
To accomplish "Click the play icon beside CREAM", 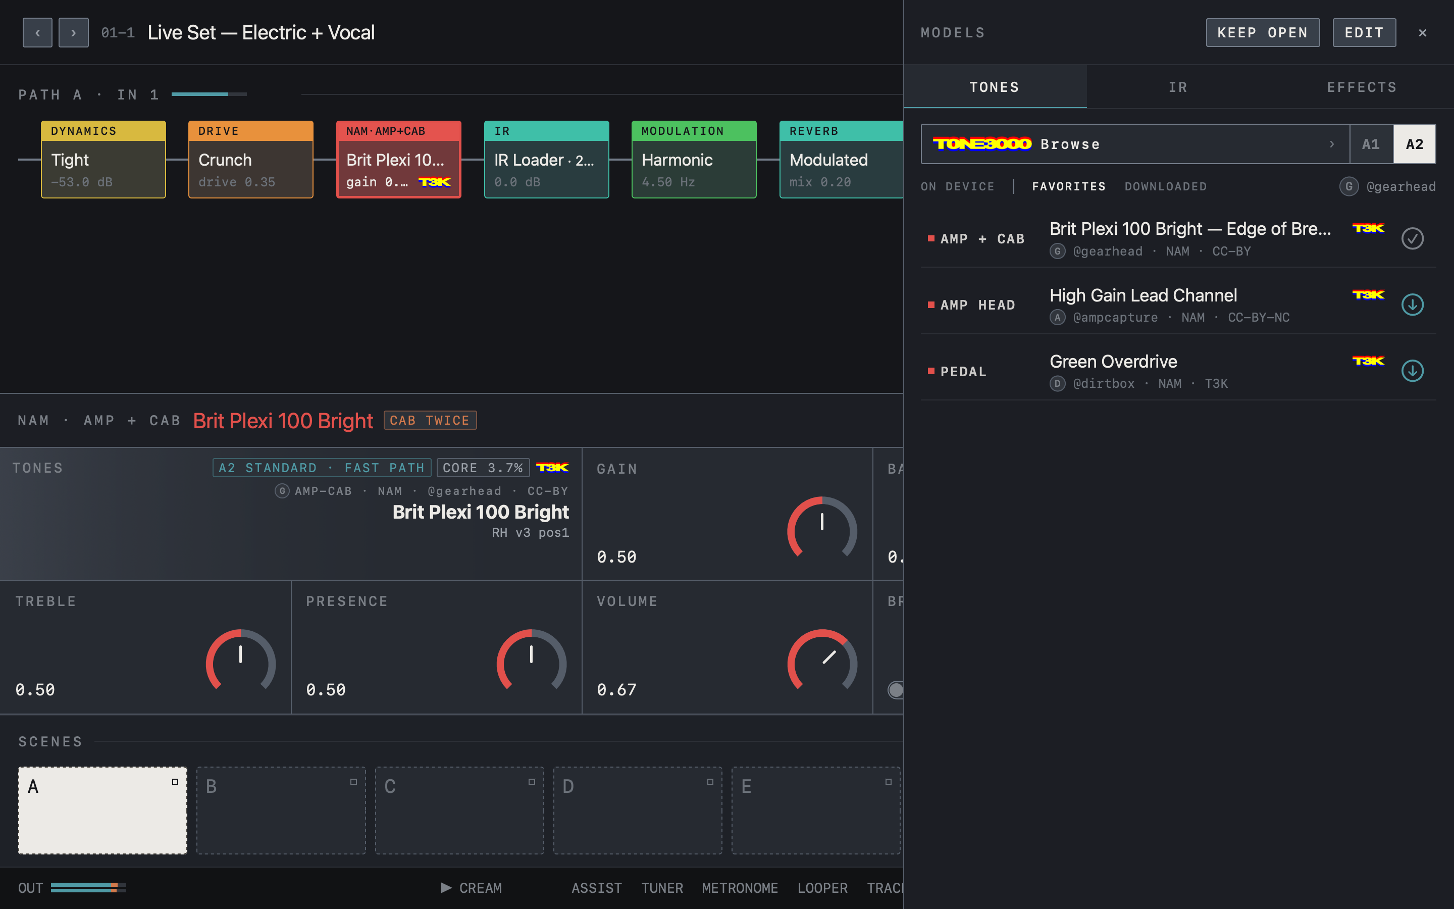I will (446, 887).
